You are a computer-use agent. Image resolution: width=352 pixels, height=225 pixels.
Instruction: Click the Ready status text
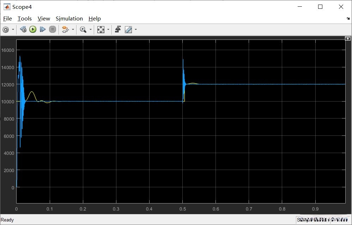coord(7,220)
